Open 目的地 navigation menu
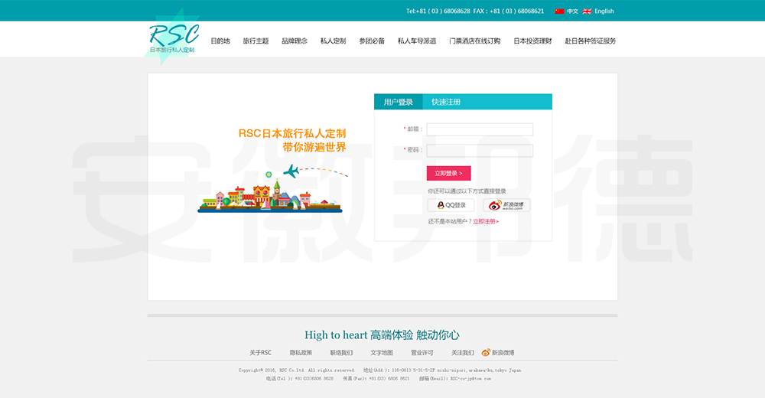Screen dimensions: 765x398 click(x=220, y=41)
